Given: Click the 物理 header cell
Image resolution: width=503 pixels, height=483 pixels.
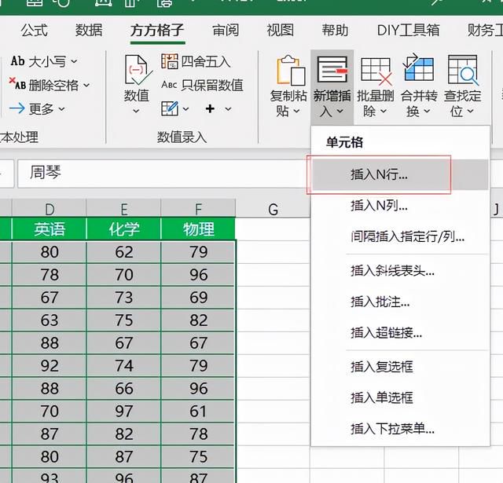Looking at the screenshot, I should tap(198, 229).
